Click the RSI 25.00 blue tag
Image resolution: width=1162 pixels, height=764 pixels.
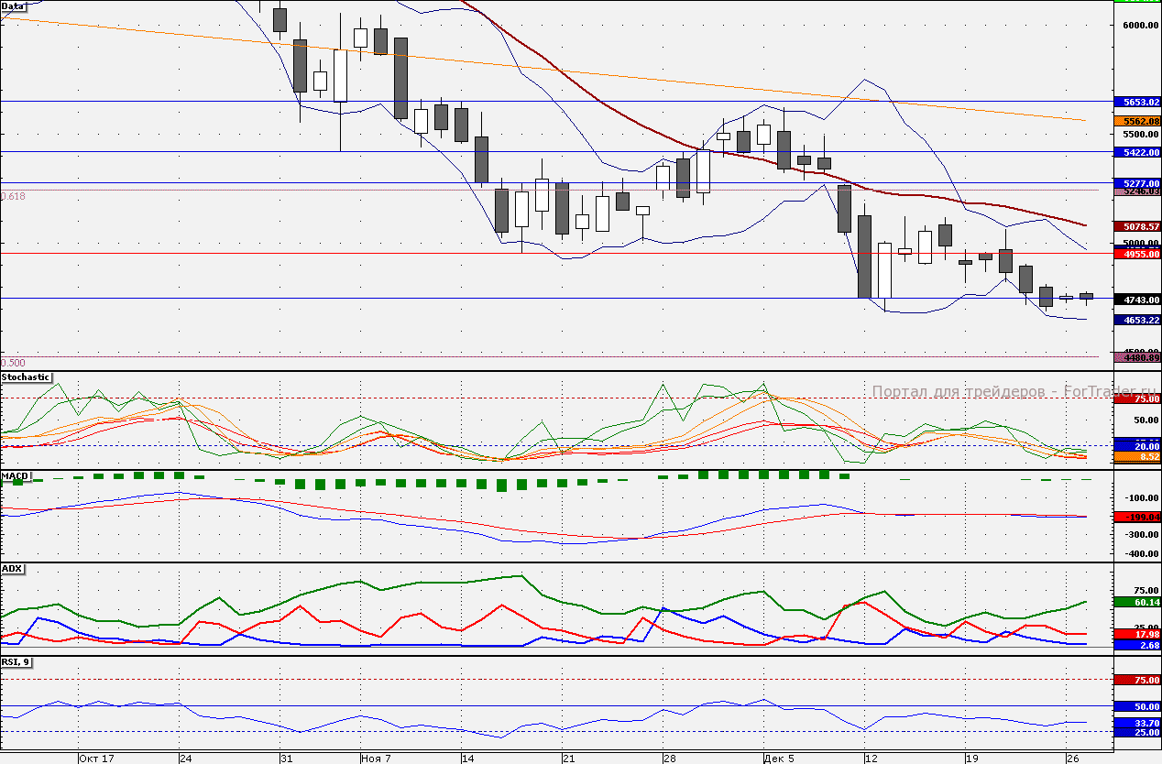click(x=1137, y=733)
